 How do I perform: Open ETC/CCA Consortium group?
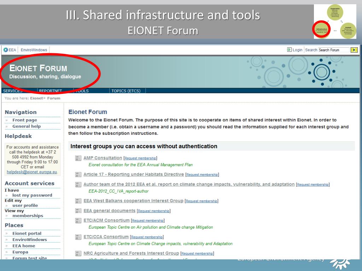pos(106,237)
